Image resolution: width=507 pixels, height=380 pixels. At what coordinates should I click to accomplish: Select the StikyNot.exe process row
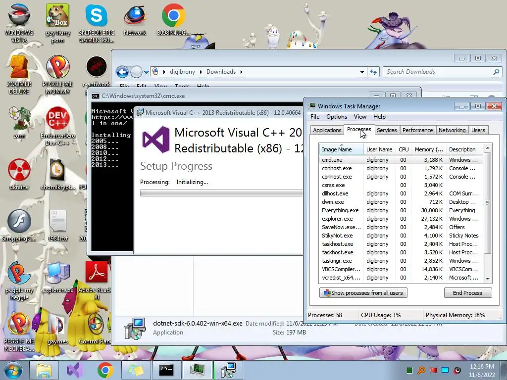pos(400,236)
